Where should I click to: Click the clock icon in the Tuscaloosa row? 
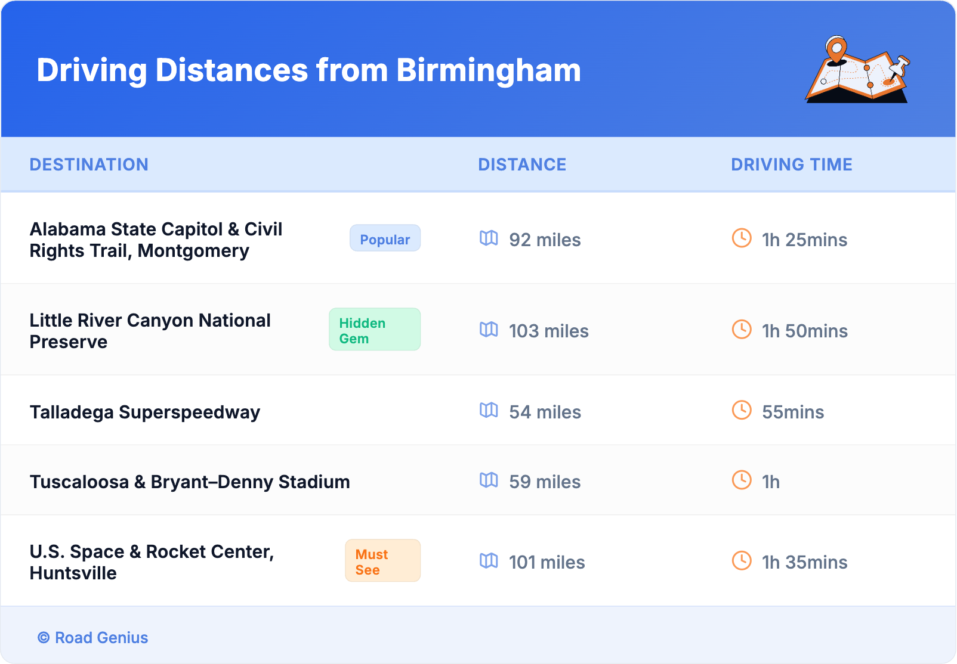(x=742, y=480)
